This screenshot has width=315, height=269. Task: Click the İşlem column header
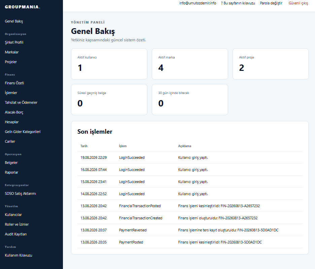(123, 146)
